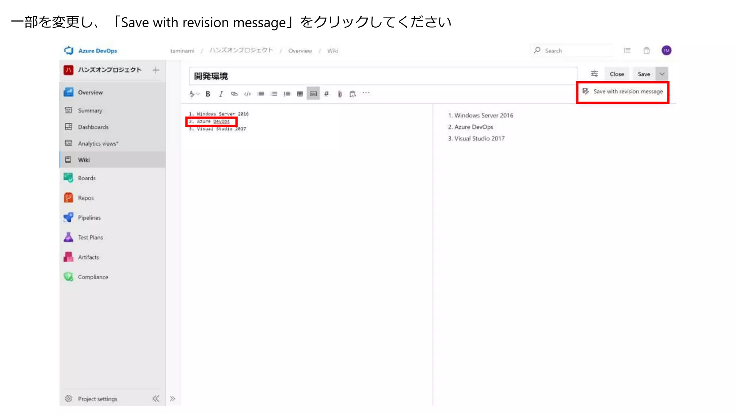Click the ハンズオンプロジェクト project name in sidebar
The width and height of the screenshot is (736, 414).
[110, 70]
